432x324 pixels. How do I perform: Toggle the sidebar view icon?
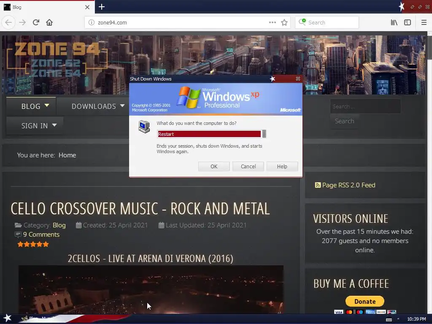pos(408,22)
